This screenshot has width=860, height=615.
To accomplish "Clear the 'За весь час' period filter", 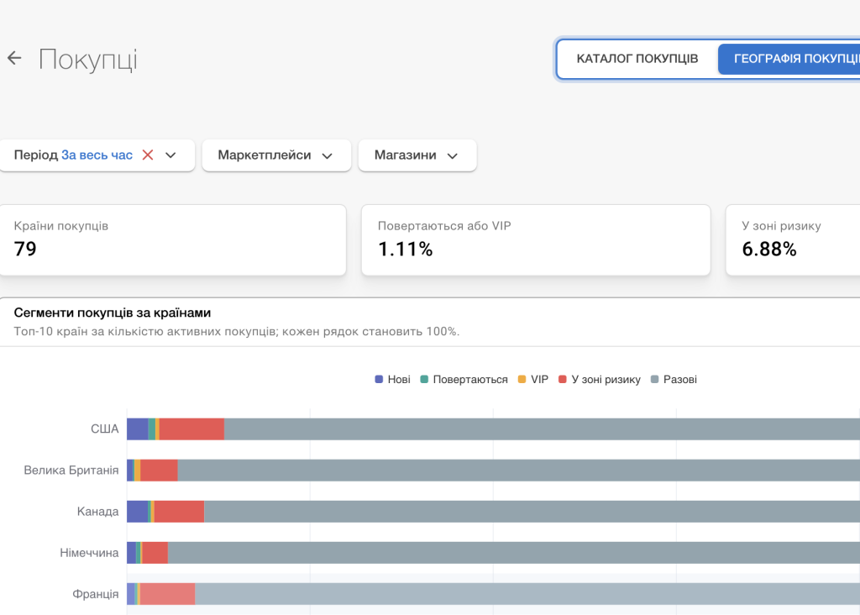I will [x=148, y=155].
